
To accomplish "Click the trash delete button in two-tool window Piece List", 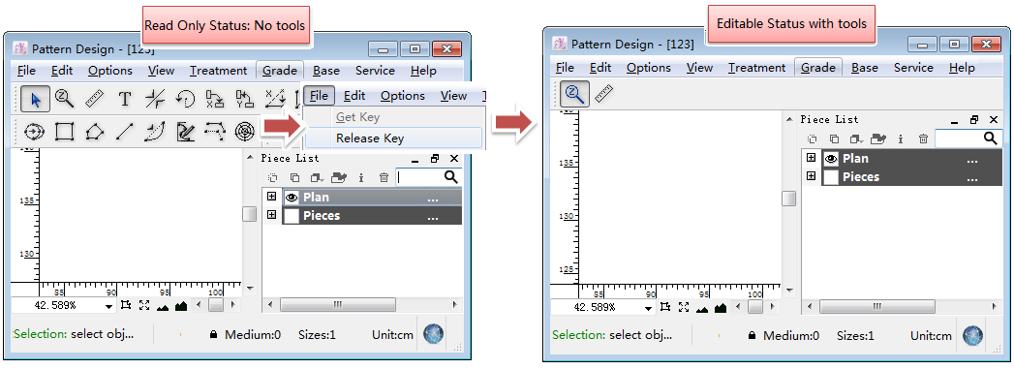I will (x=923, y=138).
